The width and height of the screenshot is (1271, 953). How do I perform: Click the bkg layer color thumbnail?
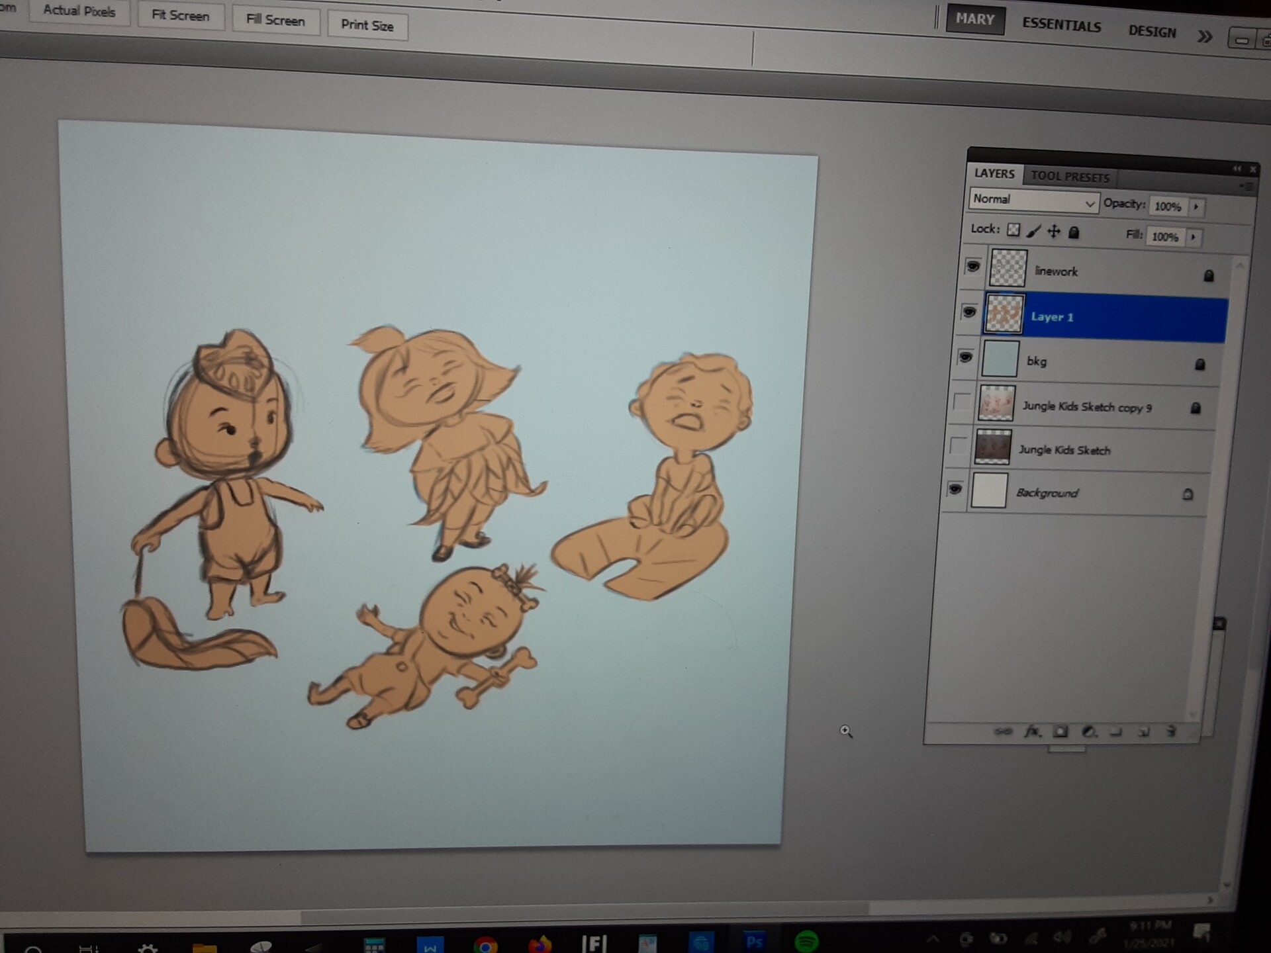[x=1000, y=359]
